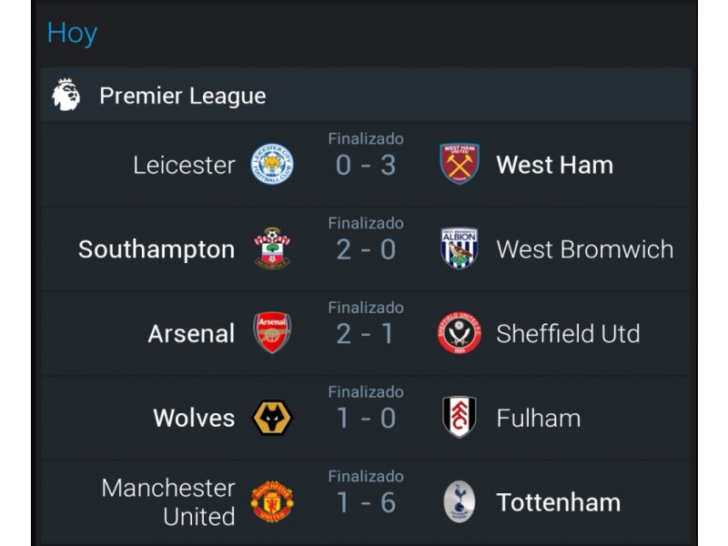Tap the West Ham United crest
728x546 pixels.
[460, 164]
